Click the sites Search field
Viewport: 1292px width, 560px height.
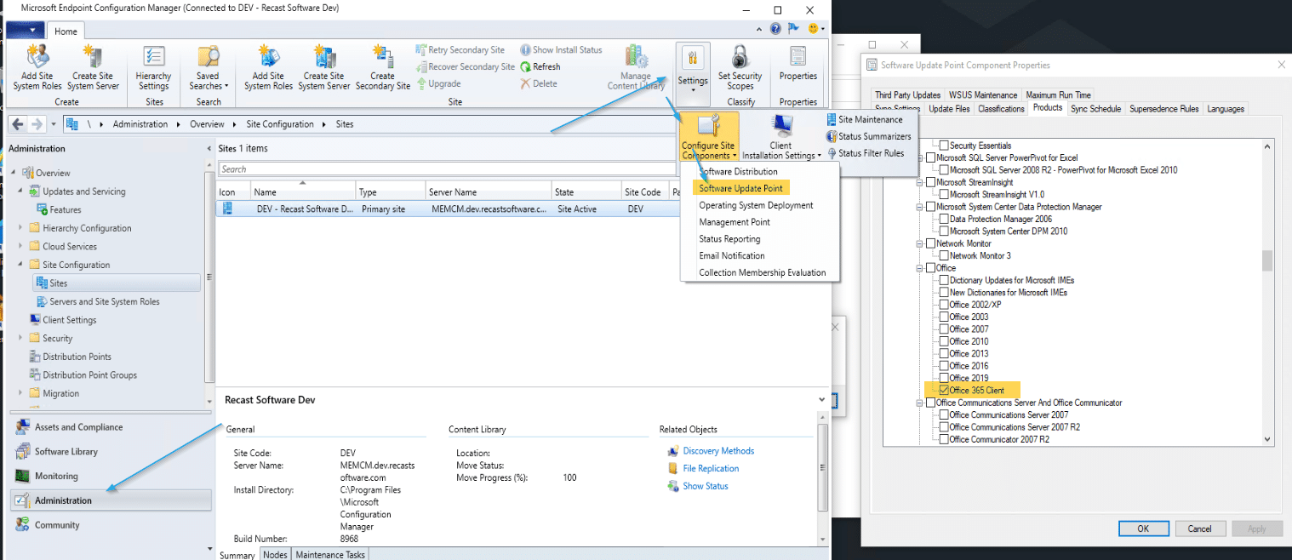pyautogui.click(x=426, y=169)
